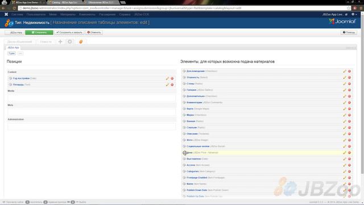
Task: Click red delete icon in Спальни row
Action: tap(349, 128)
